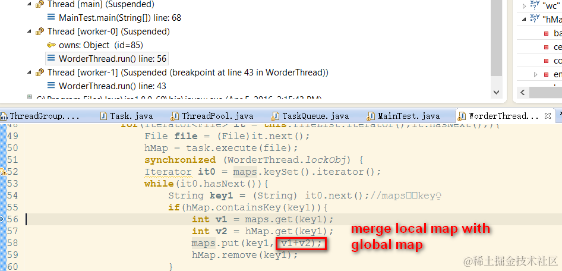This screenshot has height=271, width=562.
Task: Click stack frame icon for line 56
Action: [x=51, y=58]
